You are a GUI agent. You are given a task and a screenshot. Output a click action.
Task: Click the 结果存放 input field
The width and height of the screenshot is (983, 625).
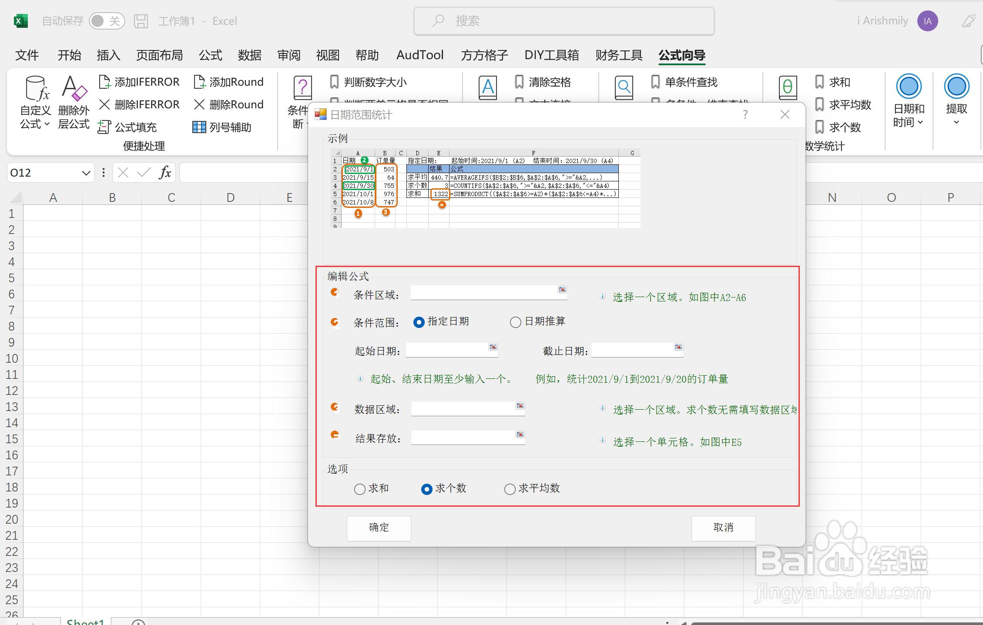pos(468,438)
